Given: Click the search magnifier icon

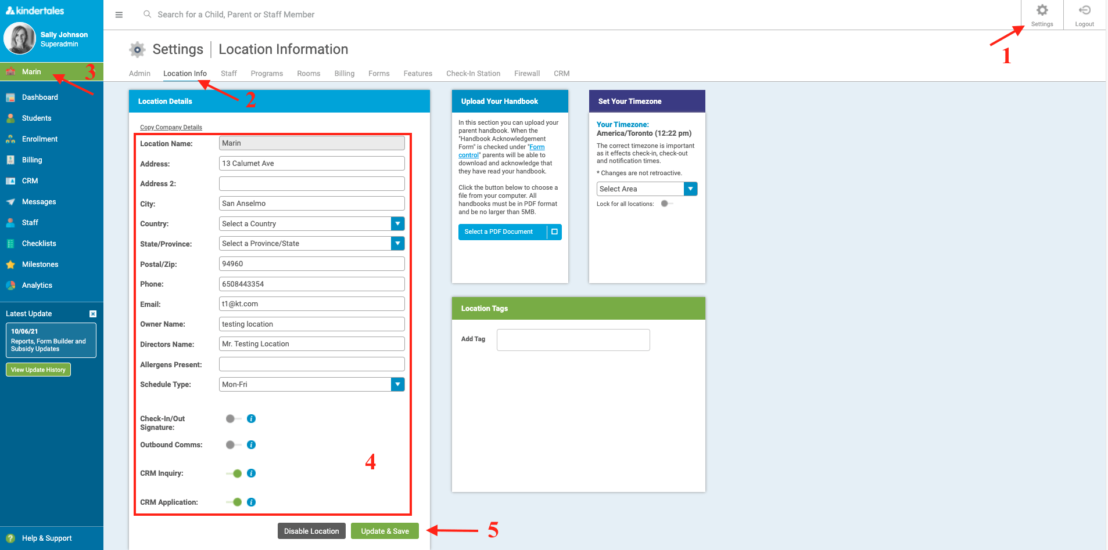Looking at the screenshot, I should click(148, 14).
